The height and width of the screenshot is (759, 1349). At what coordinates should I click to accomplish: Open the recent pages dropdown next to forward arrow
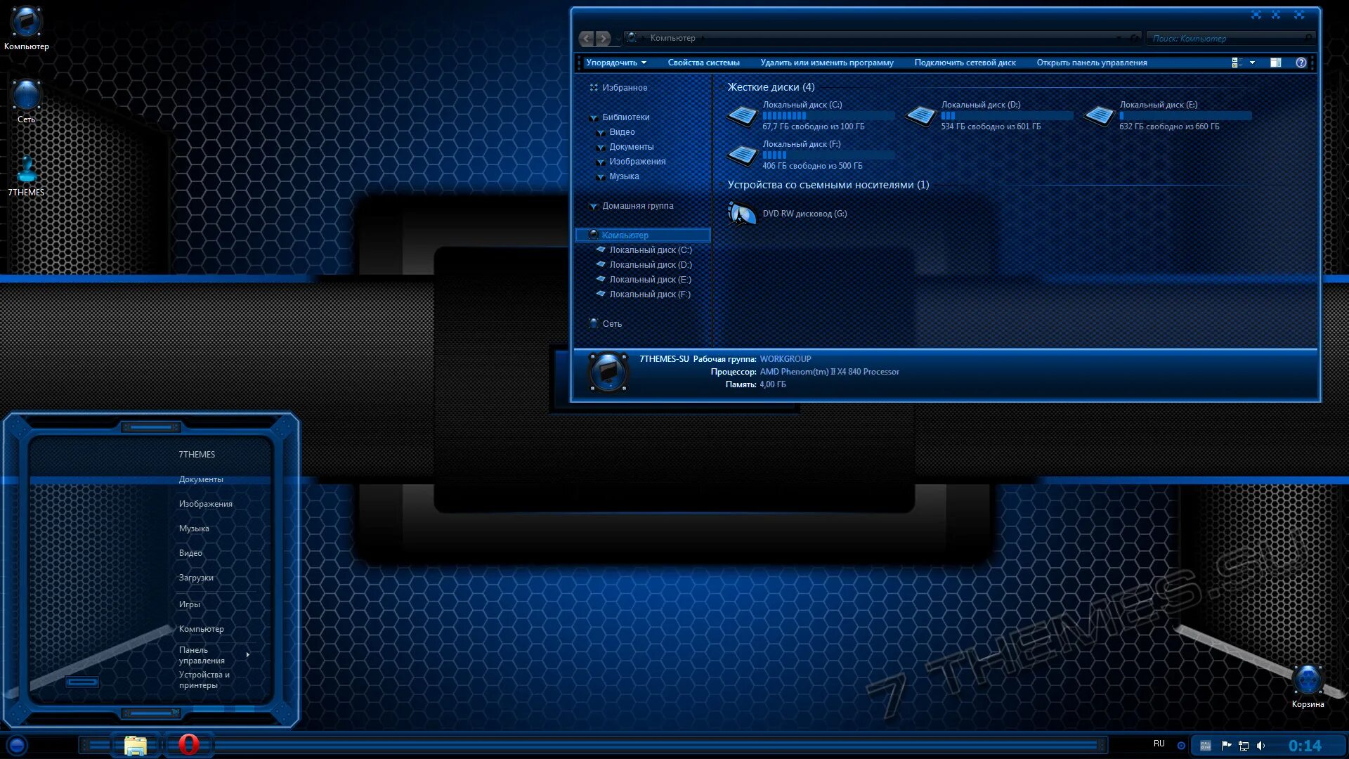618,39
